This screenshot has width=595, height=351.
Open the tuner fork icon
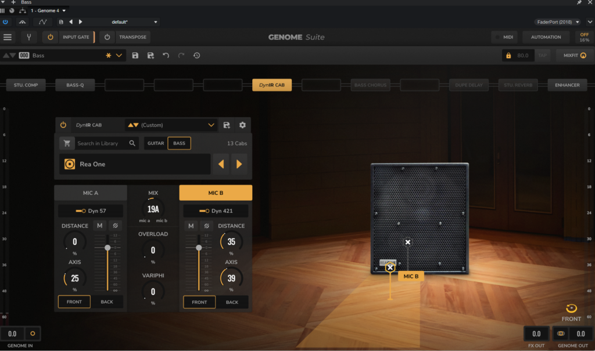[x=29, y=37]
